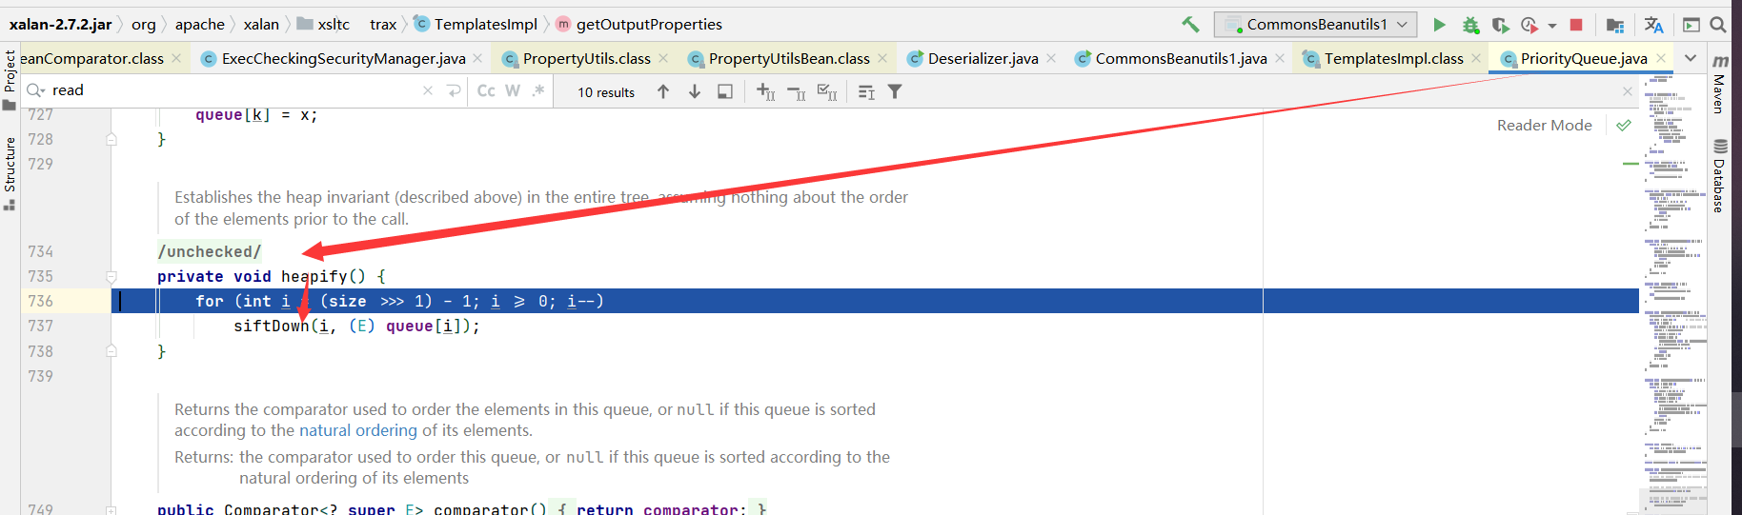
Task: Open the Run Anything window icon
Action: pyautogui.click(x=1691, y=25)
